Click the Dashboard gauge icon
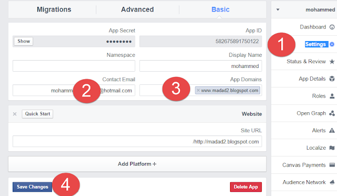337x196 pixels. [332, 27]
